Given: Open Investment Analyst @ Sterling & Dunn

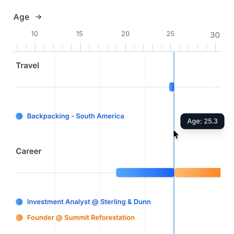Looking at the screenshot, I should coord(89,202).
